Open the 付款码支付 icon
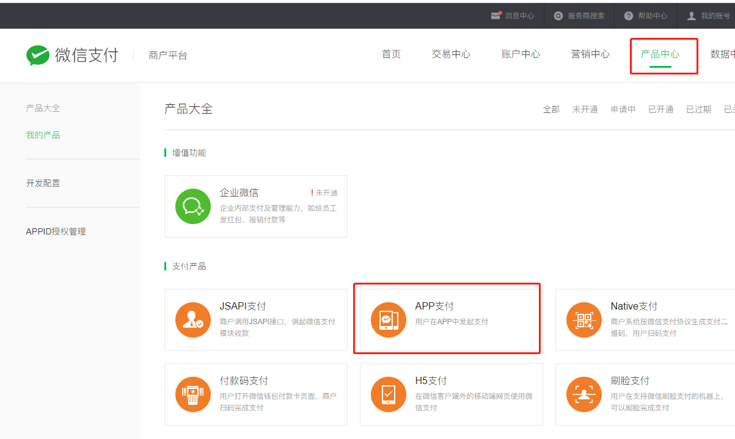This screenshot has width=735, height=439. (193, 394)
